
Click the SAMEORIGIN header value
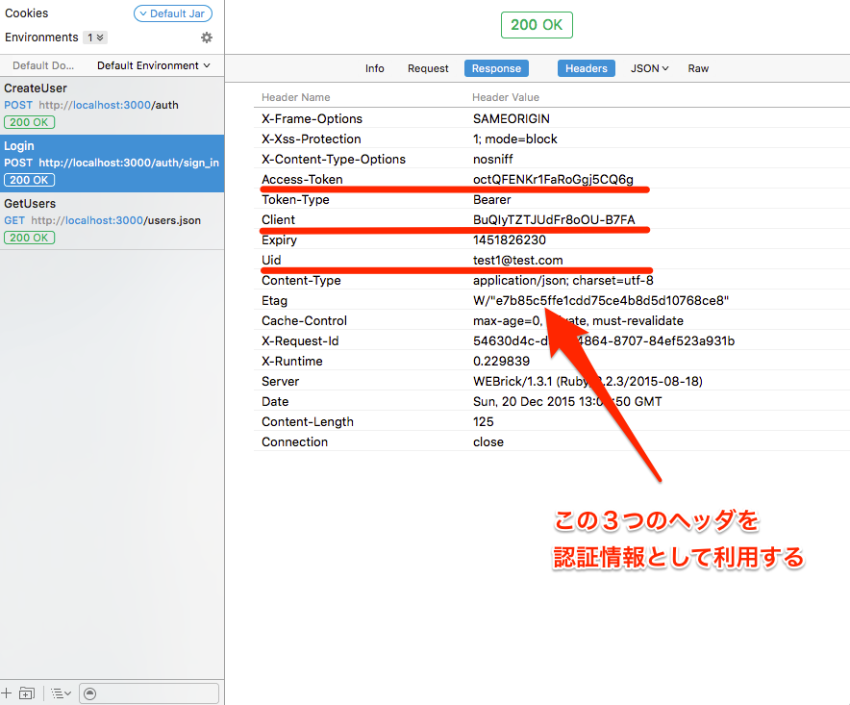pos(512,118)
